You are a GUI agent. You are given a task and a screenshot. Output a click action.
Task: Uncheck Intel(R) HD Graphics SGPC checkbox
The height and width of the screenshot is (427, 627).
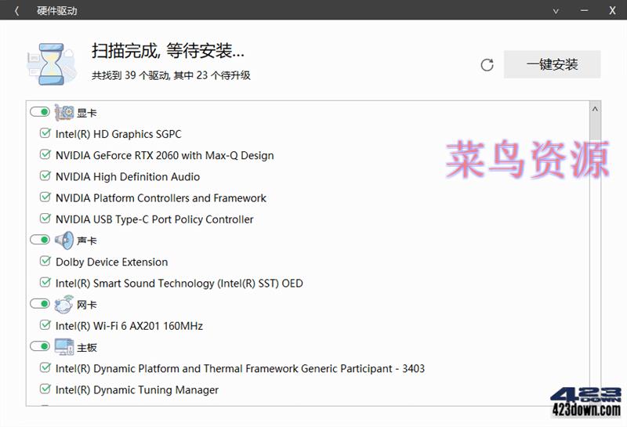(45, 133)
